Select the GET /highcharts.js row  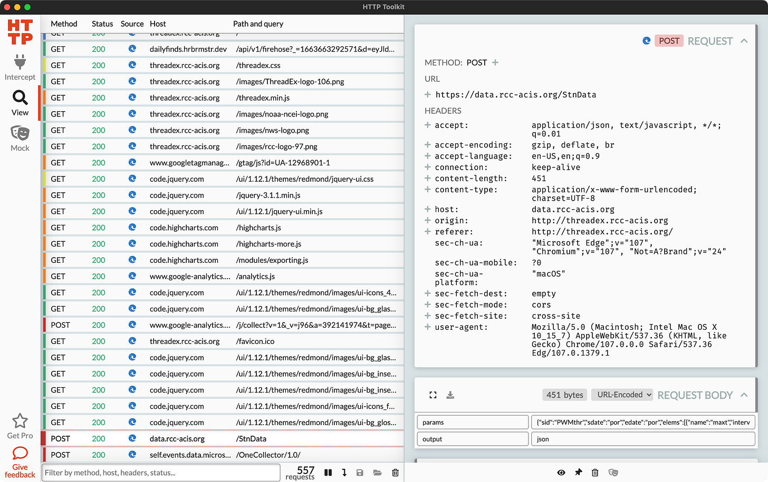pos(223,228)
